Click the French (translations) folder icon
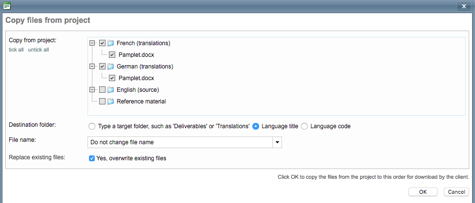The width and height of the screenshot is (475, 203). click(x=110, y=43)
